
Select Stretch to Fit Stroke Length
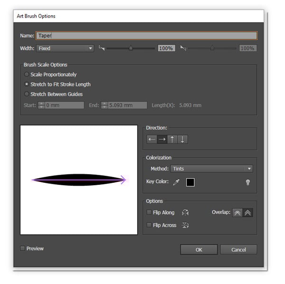click(x=27, y=84)
